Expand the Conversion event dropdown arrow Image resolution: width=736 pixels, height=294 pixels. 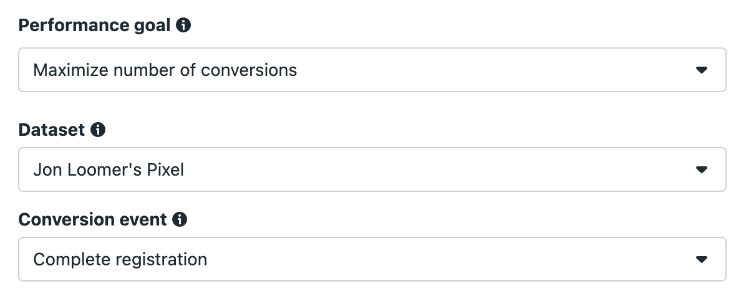pos(701,259)
